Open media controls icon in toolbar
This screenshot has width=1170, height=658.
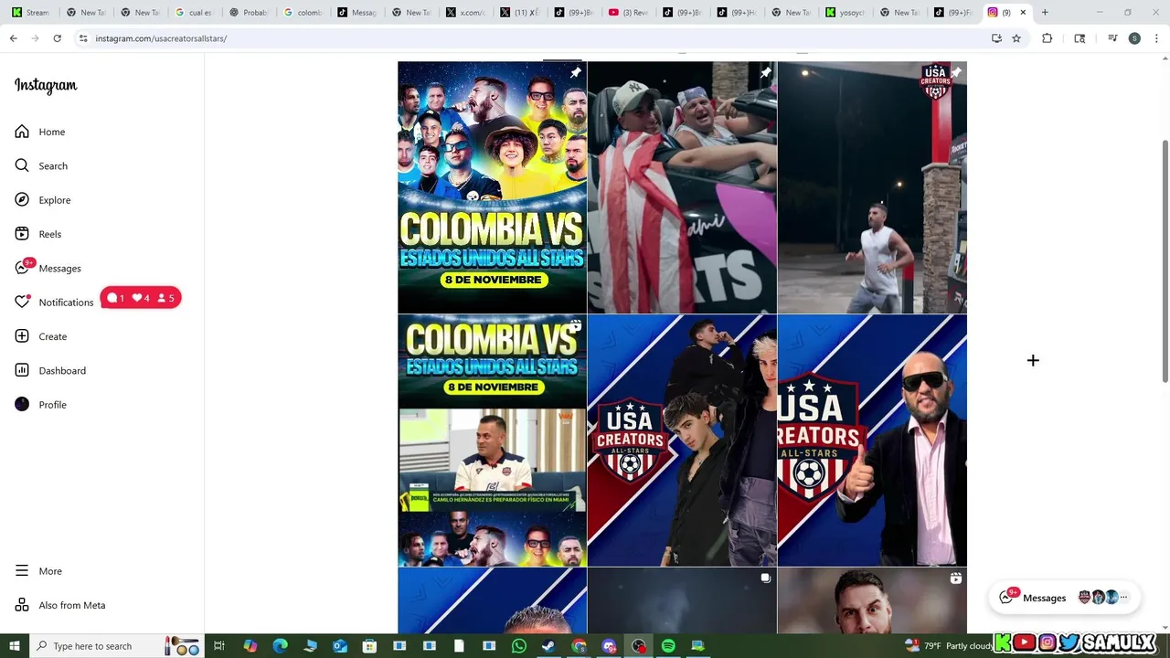click(1112, 38)
